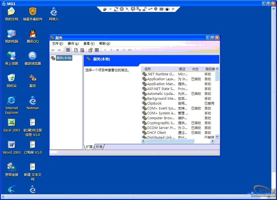
Task: Toggle the console tree pane toolbar button
Action: point(68,50)
